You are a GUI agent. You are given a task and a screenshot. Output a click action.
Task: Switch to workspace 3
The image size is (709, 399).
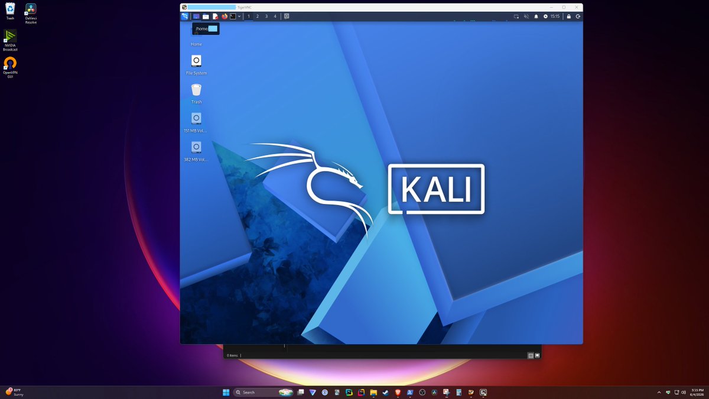point(266,17)
